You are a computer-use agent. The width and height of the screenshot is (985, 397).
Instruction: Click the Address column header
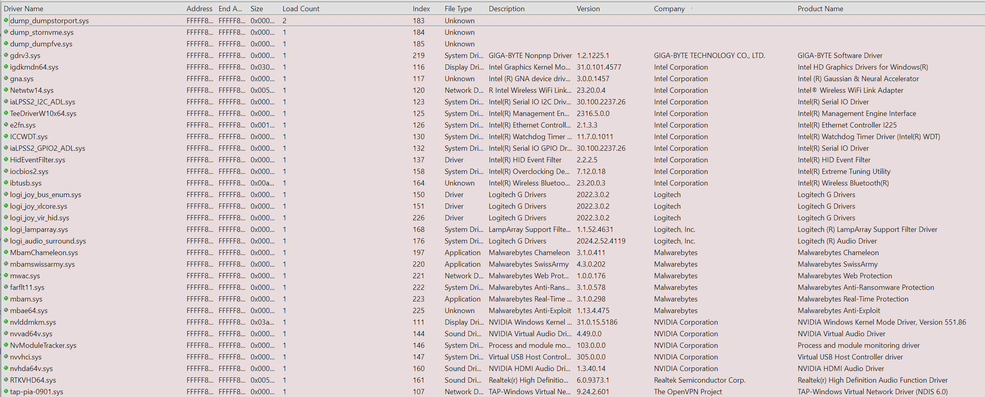point(199,8)
